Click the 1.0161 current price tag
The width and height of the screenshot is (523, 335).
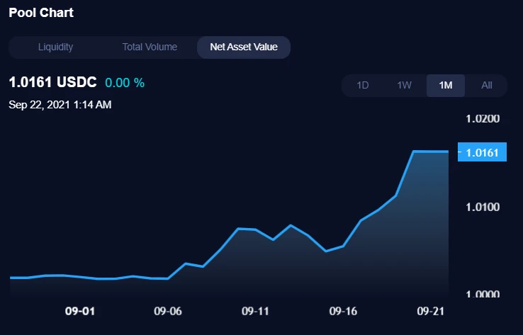click(482, 152)
